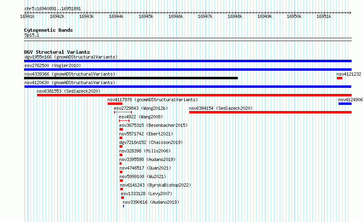Image resolution: width=363 pixels, height=222 pixels.
Task: Click the red nsv328398 marker
Action: [x=121, y=155]
